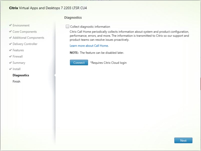Click the checkmark beside Summary step
This screenshot has height=151, width=201.
click(10, 63)
